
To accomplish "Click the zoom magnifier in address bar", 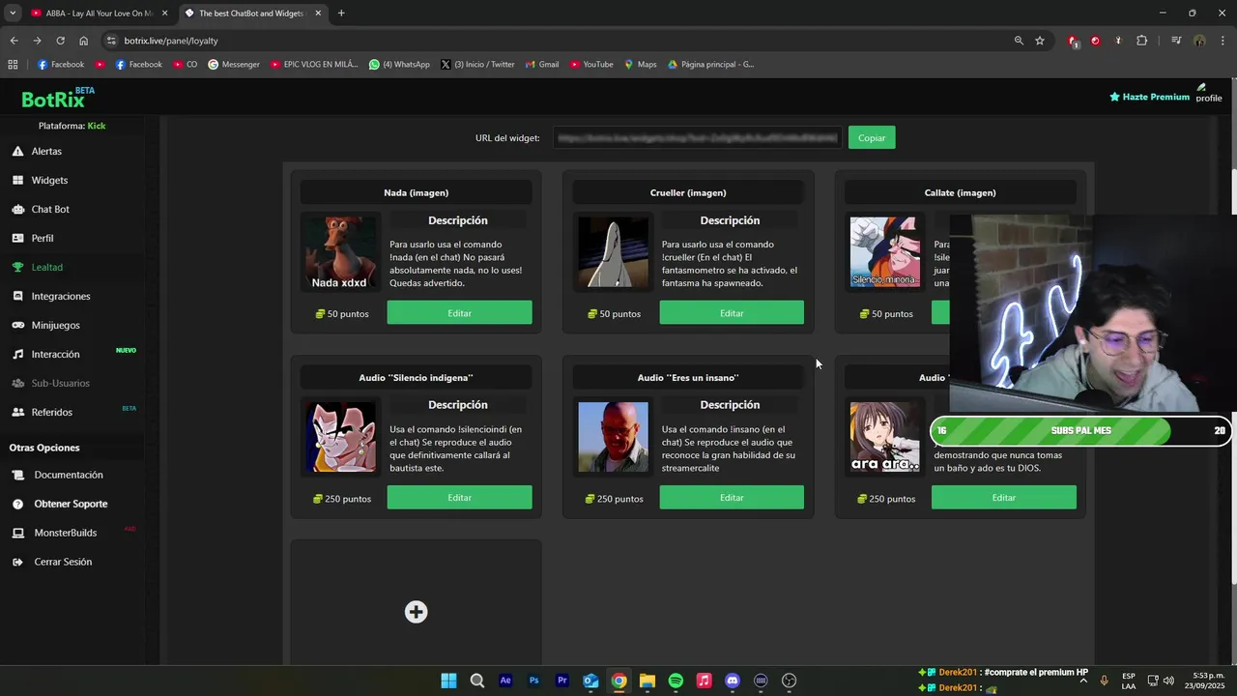I will click(x=1019, y=41).
